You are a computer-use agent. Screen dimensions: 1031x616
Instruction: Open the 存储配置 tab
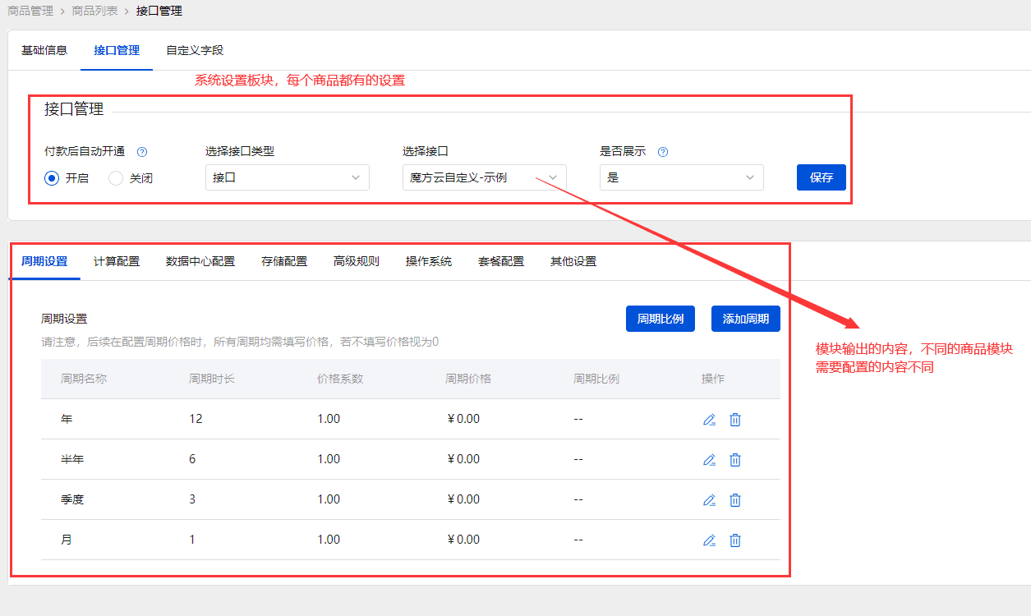[x=284, y=261]
